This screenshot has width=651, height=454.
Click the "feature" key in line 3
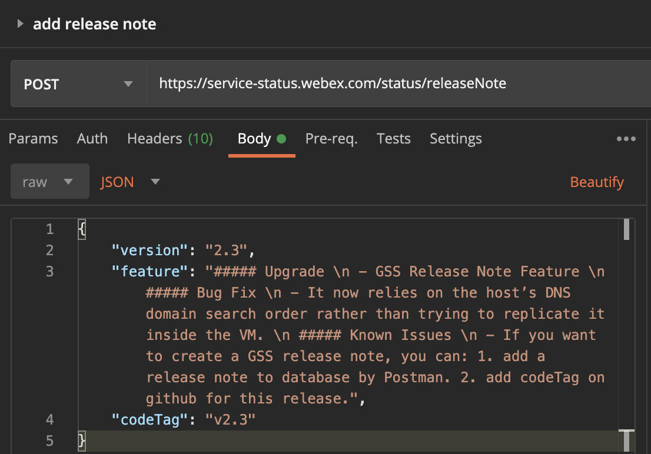(150, 272)
